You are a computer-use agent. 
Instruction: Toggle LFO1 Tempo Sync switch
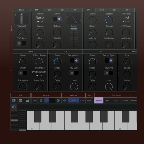(74, 60)
